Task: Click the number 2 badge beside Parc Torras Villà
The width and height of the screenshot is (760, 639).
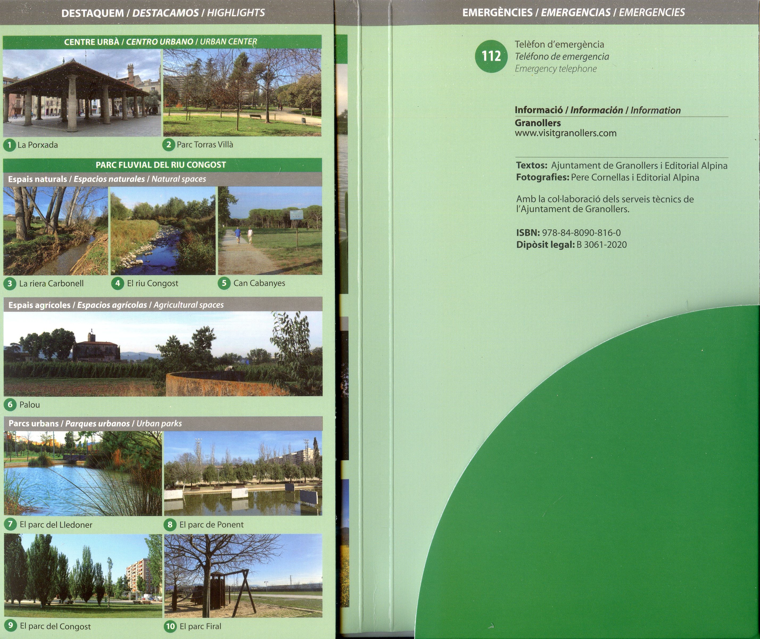Action: pos(169,145)
